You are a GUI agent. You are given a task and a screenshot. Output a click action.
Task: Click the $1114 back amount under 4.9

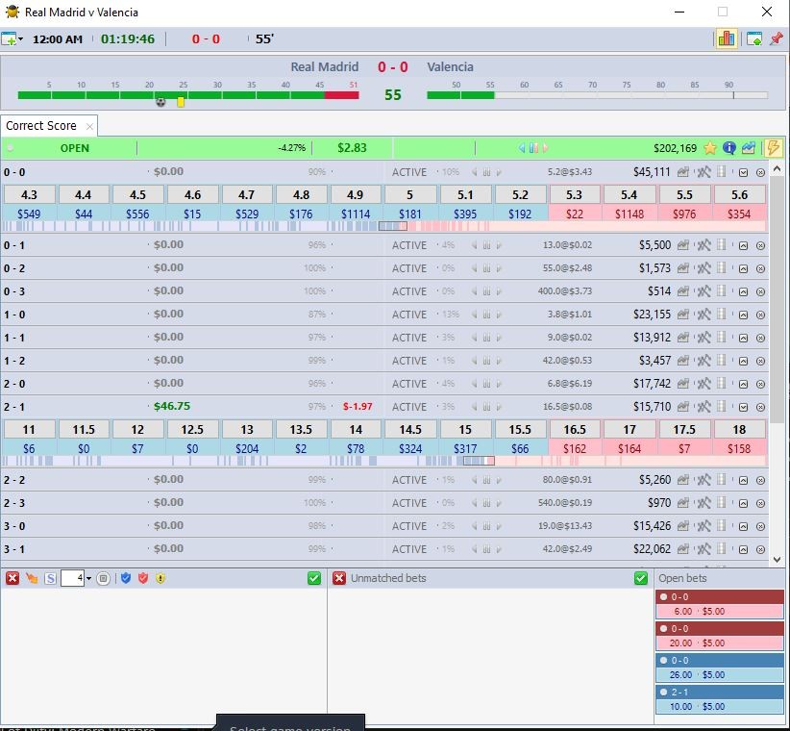tap(356, 214)
